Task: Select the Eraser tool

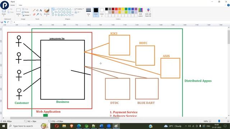Action: point(34,14)
